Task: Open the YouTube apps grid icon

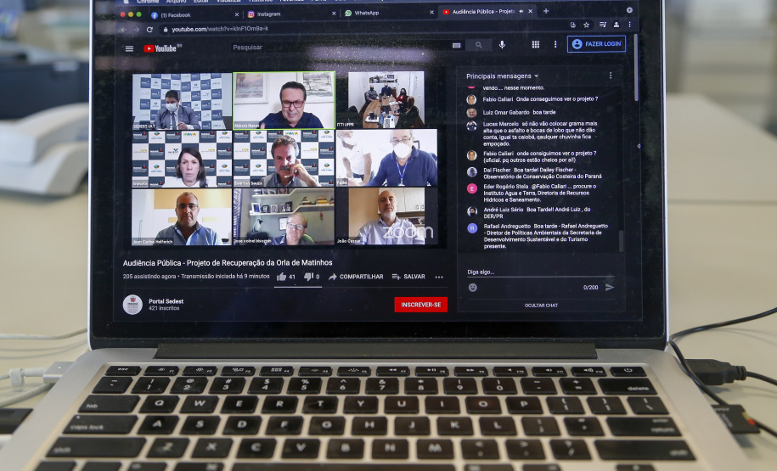Action: [536, 44]
